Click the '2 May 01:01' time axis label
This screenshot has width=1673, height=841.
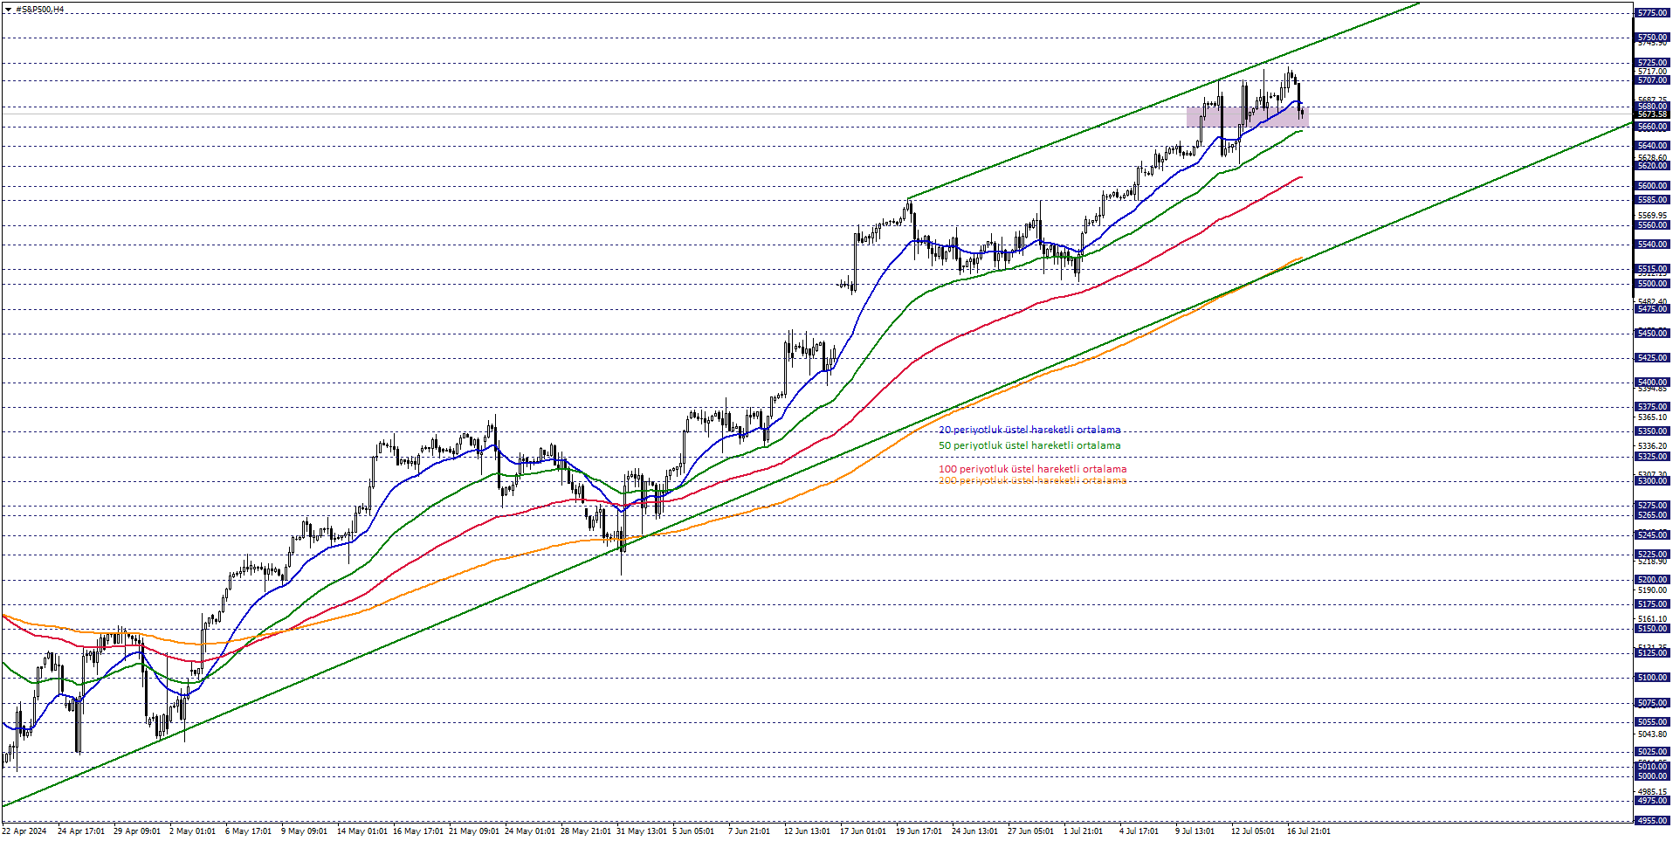[x=192, y=831]
